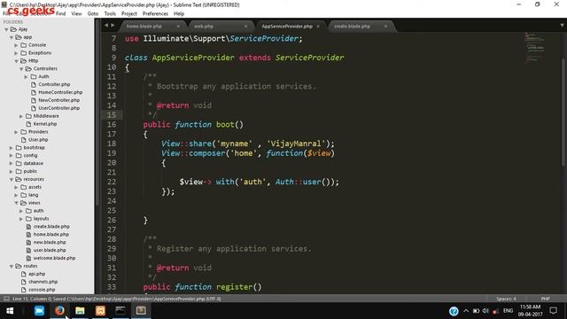Open User.php file in sidebar
This screenshot has width=567, height=319.
[38, 140]
